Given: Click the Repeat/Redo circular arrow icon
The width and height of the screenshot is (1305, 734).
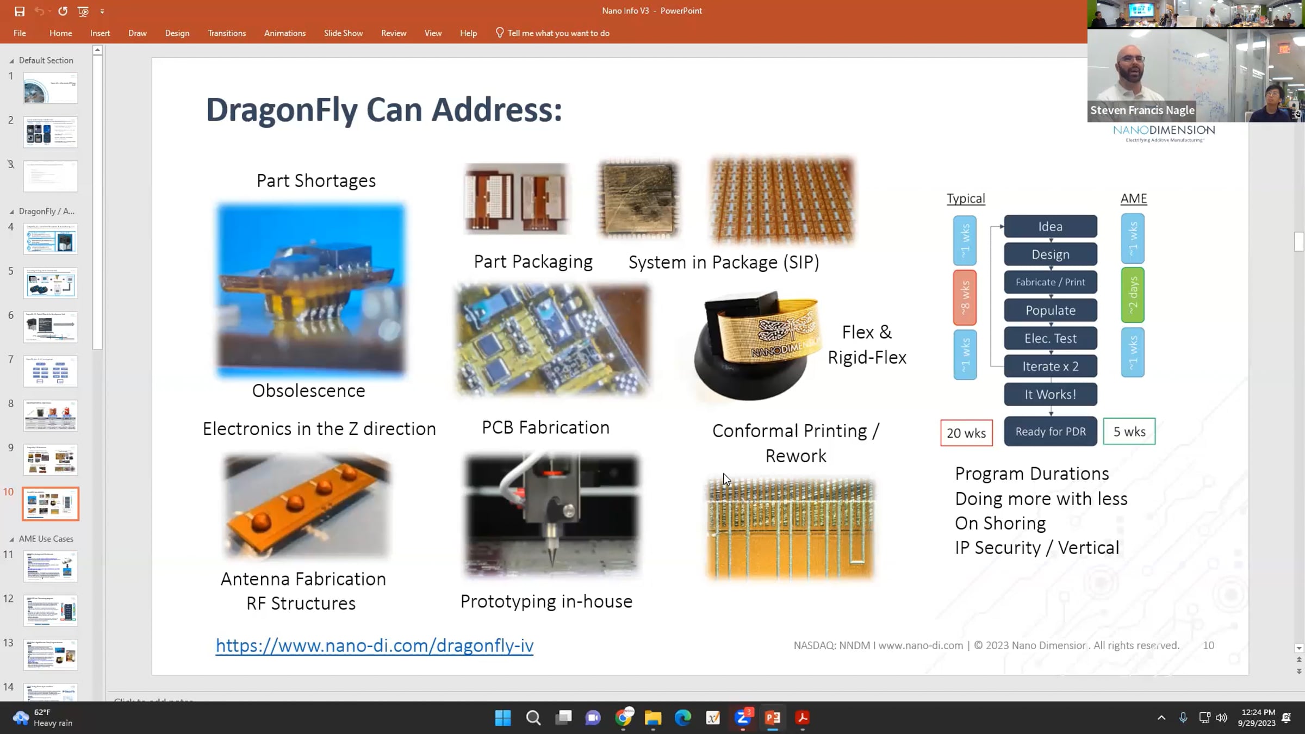Looking at the screenshot, I should point(63,11).
